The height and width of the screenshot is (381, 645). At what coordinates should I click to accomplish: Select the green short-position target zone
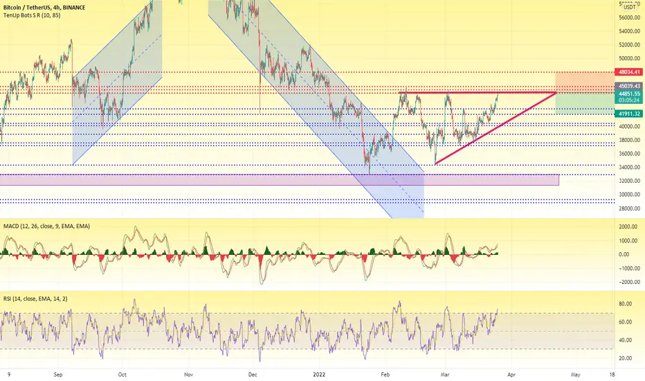[585, 103]
